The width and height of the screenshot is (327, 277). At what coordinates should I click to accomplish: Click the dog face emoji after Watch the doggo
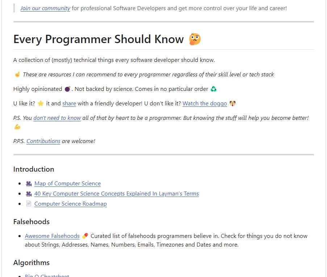click(232, 104)
